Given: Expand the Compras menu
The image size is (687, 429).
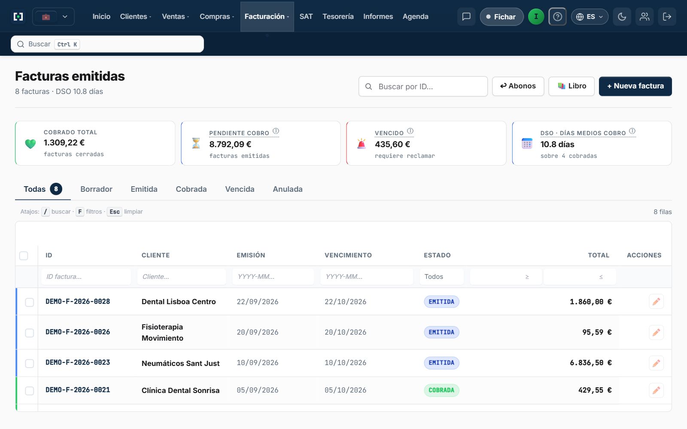Looking at the screenshot, I should (217, 17).
